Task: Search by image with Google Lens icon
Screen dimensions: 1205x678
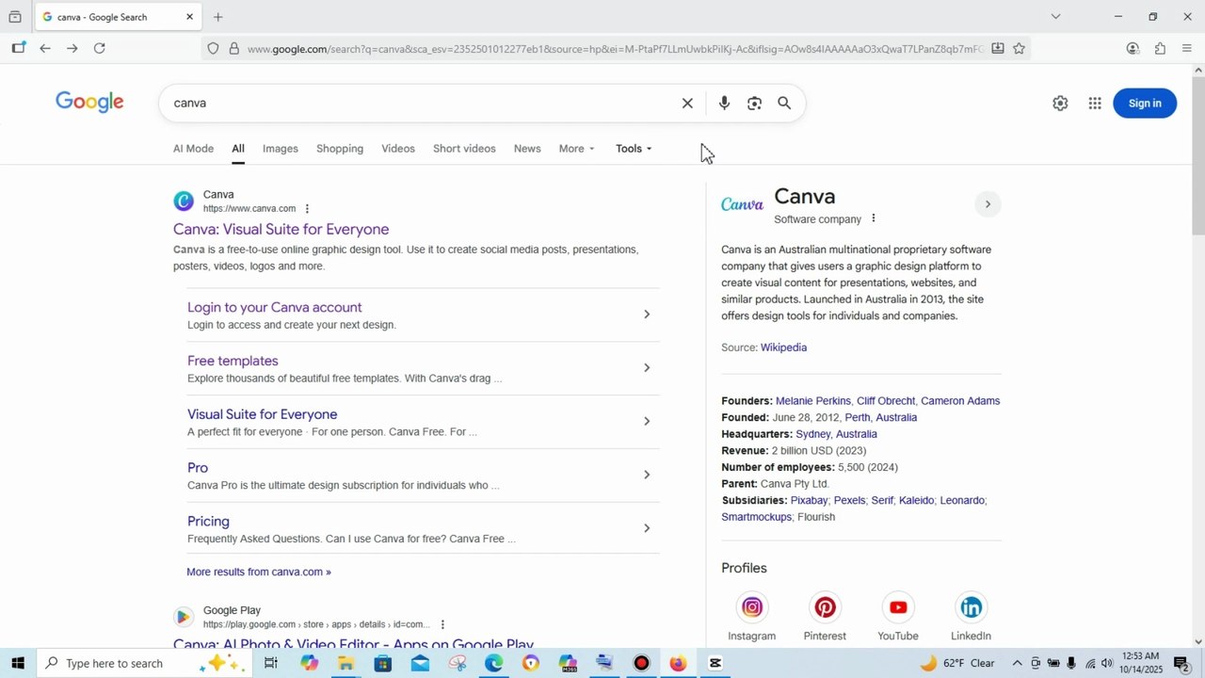Action: (x=754, y=104)
